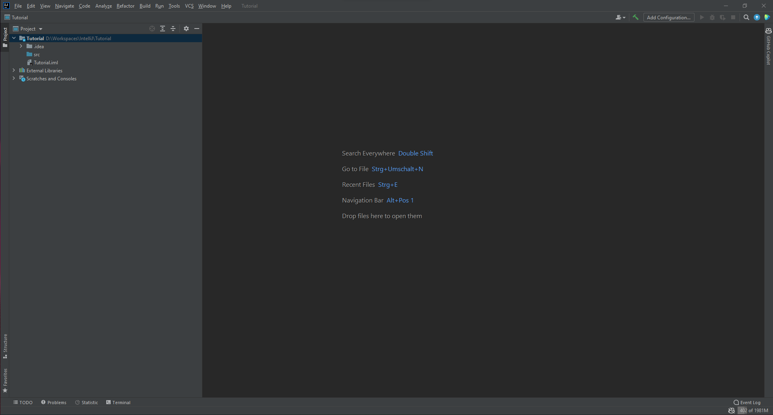The image size is (773, 415).
Task: Open Project panel gear options
Action: 186,29
